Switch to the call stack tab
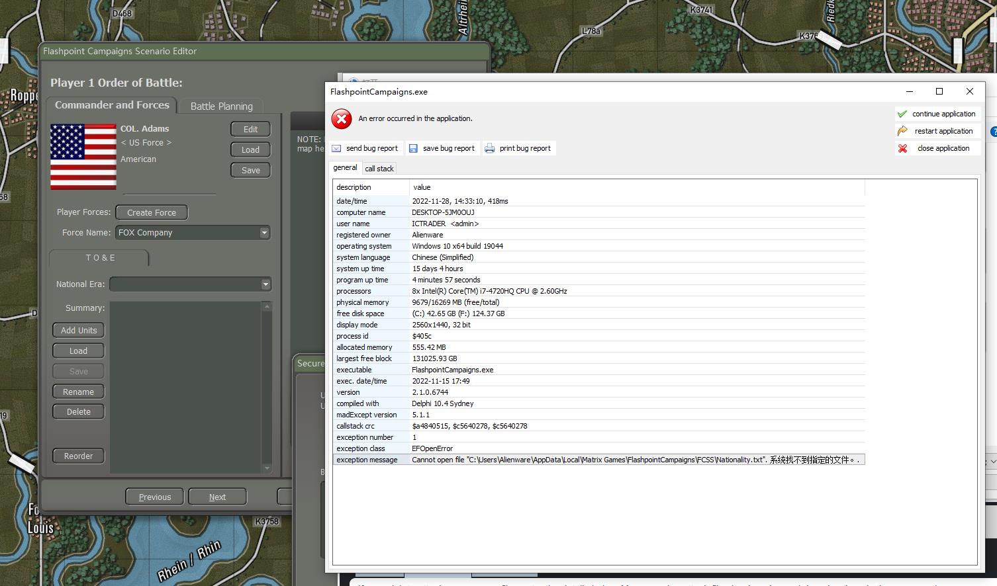Image resolution: width=997 pixels, height=586 pixels. [x=379, y=169]
